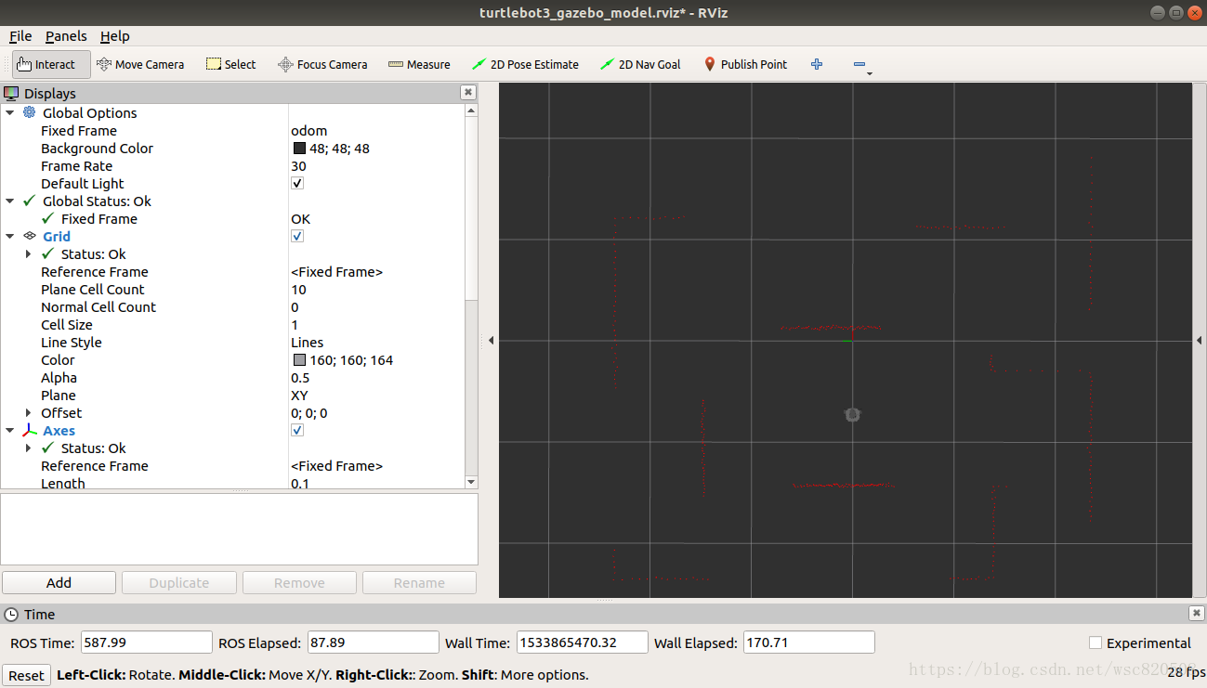Click the Reset button
This screenshot has width=1207, height=688.
pos(26,675)
